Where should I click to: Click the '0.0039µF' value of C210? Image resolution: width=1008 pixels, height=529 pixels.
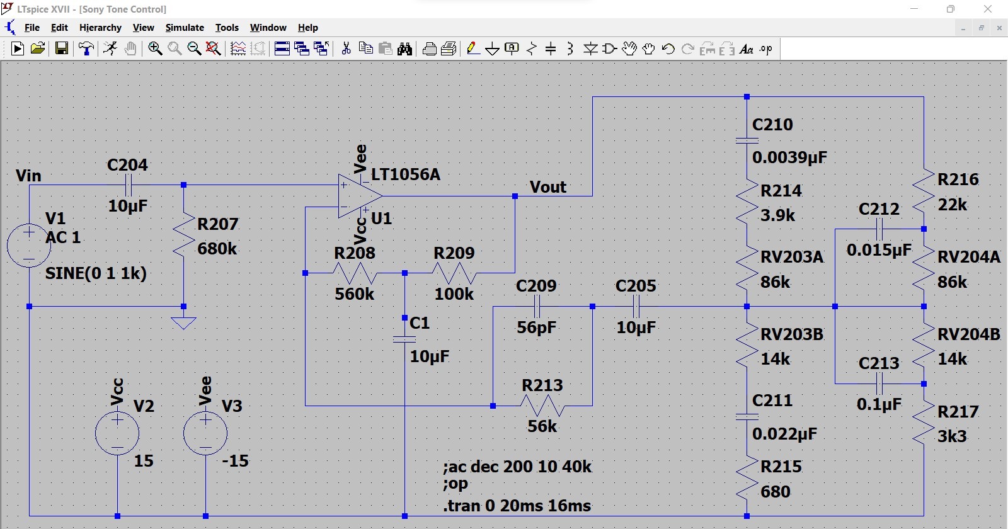pos(789,157)
